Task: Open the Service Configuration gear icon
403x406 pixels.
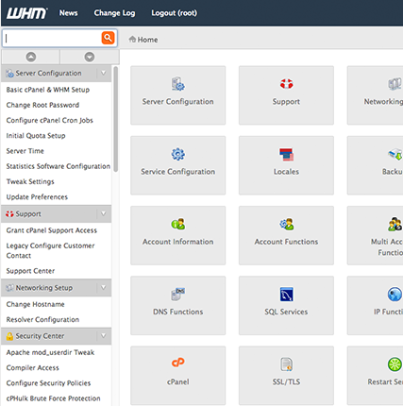Action: point(178,154)
